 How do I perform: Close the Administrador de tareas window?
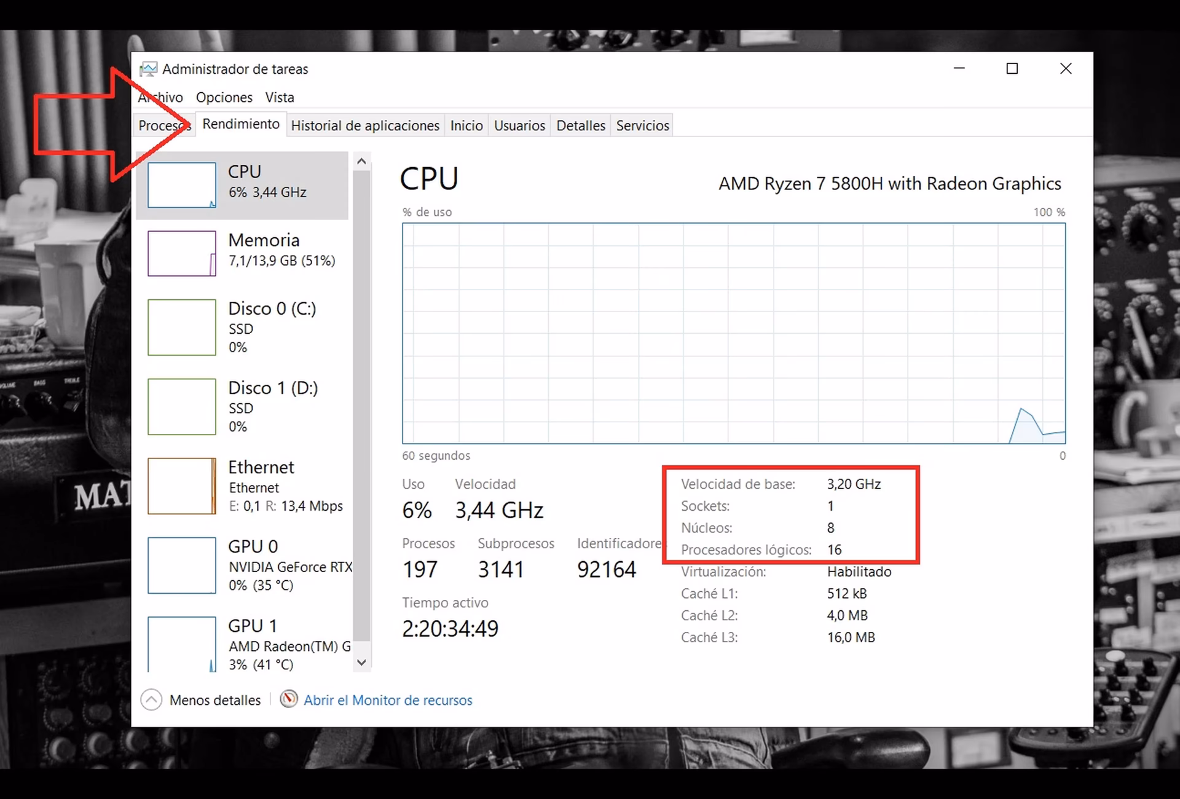click(1066, 68)
